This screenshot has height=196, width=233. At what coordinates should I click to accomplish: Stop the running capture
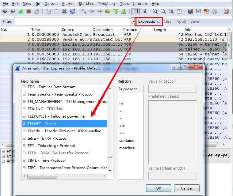click(29, 11)
